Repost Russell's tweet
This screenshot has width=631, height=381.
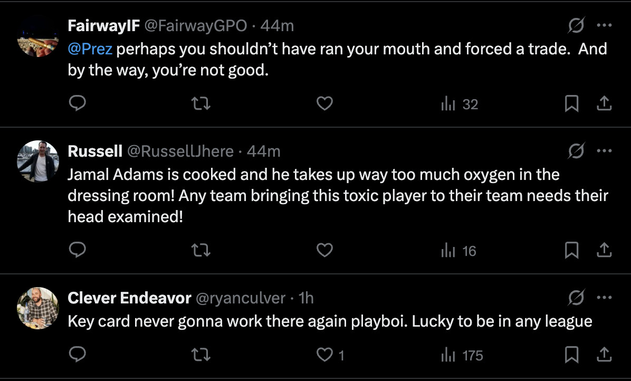(201, 250)
